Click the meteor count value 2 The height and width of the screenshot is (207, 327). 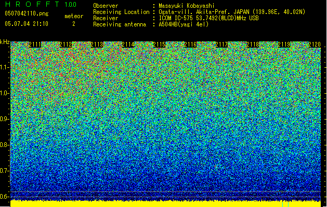pos(74,24)
